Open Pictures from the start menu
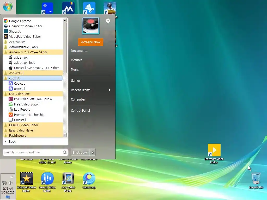 pos(76,60)
